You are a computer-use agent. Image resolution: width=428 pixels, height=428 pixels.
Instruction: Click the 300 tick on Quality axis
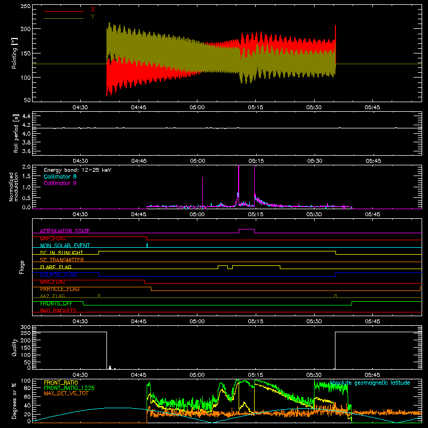pos(26,327)
